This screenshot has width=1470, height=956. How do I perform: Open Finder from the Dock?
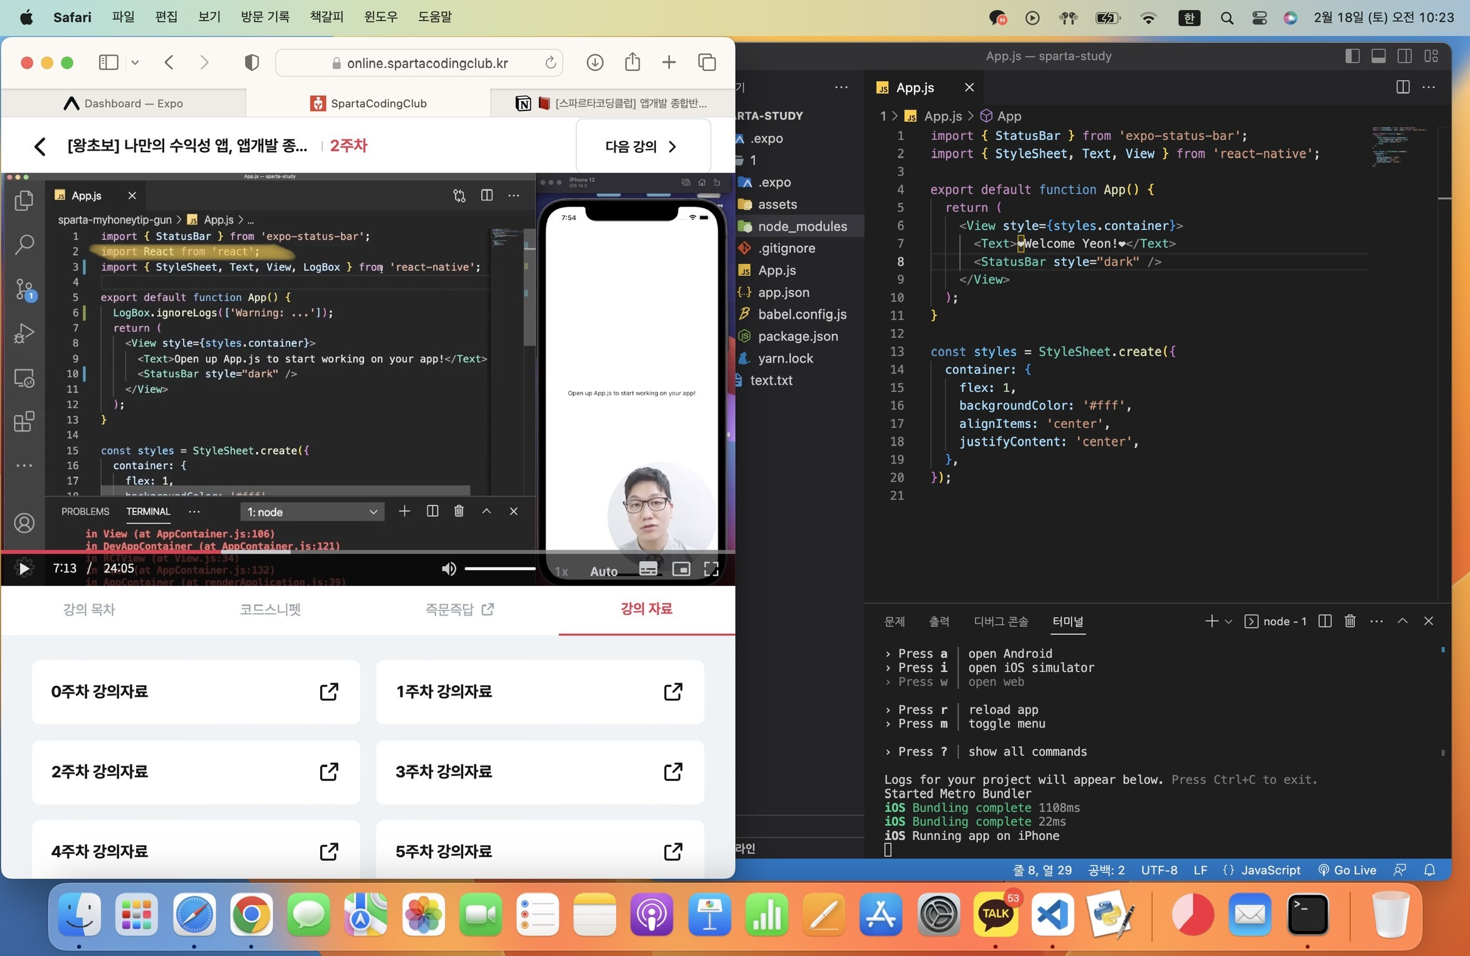click(x=79, y=914)
